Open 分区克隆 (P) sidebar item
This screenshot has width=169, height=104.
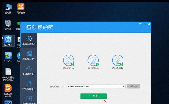coord(29,86)
